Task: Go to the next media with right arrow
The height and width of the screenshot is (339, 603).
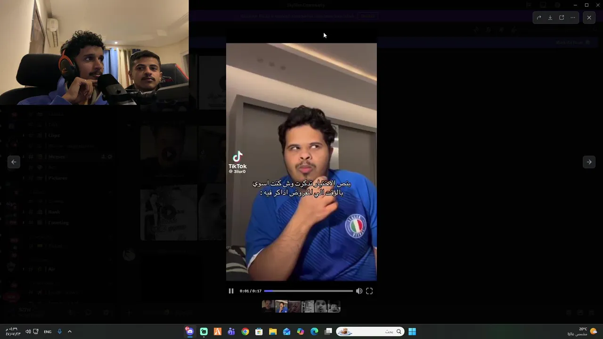Action: tap(589, 162)
